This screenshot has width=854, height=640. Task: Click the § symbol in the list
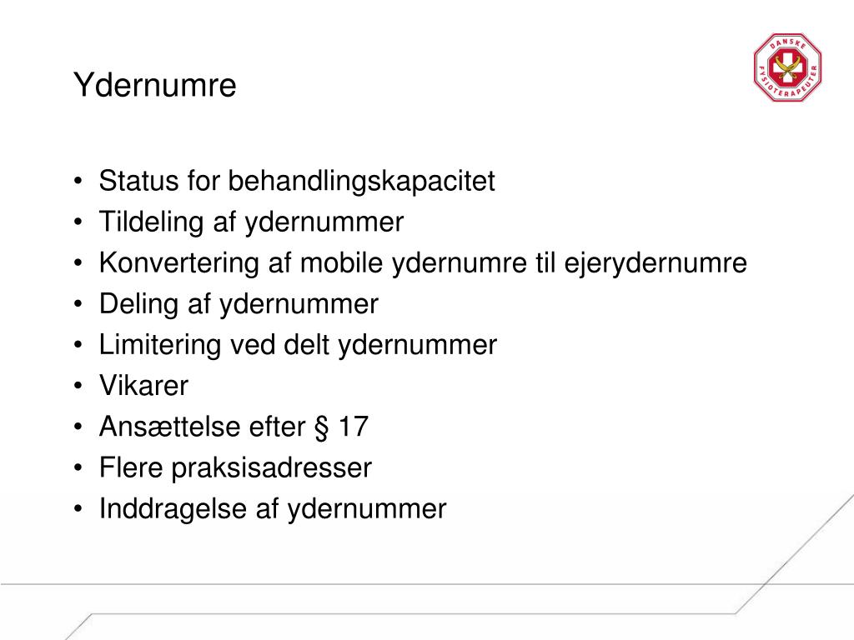pyautogui.click(x=321, y=427)
